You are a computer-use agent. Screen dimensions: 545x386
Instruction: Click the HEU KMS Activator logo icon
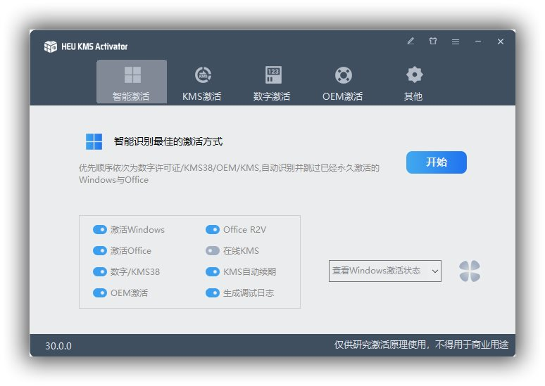(x=50, y=46)
